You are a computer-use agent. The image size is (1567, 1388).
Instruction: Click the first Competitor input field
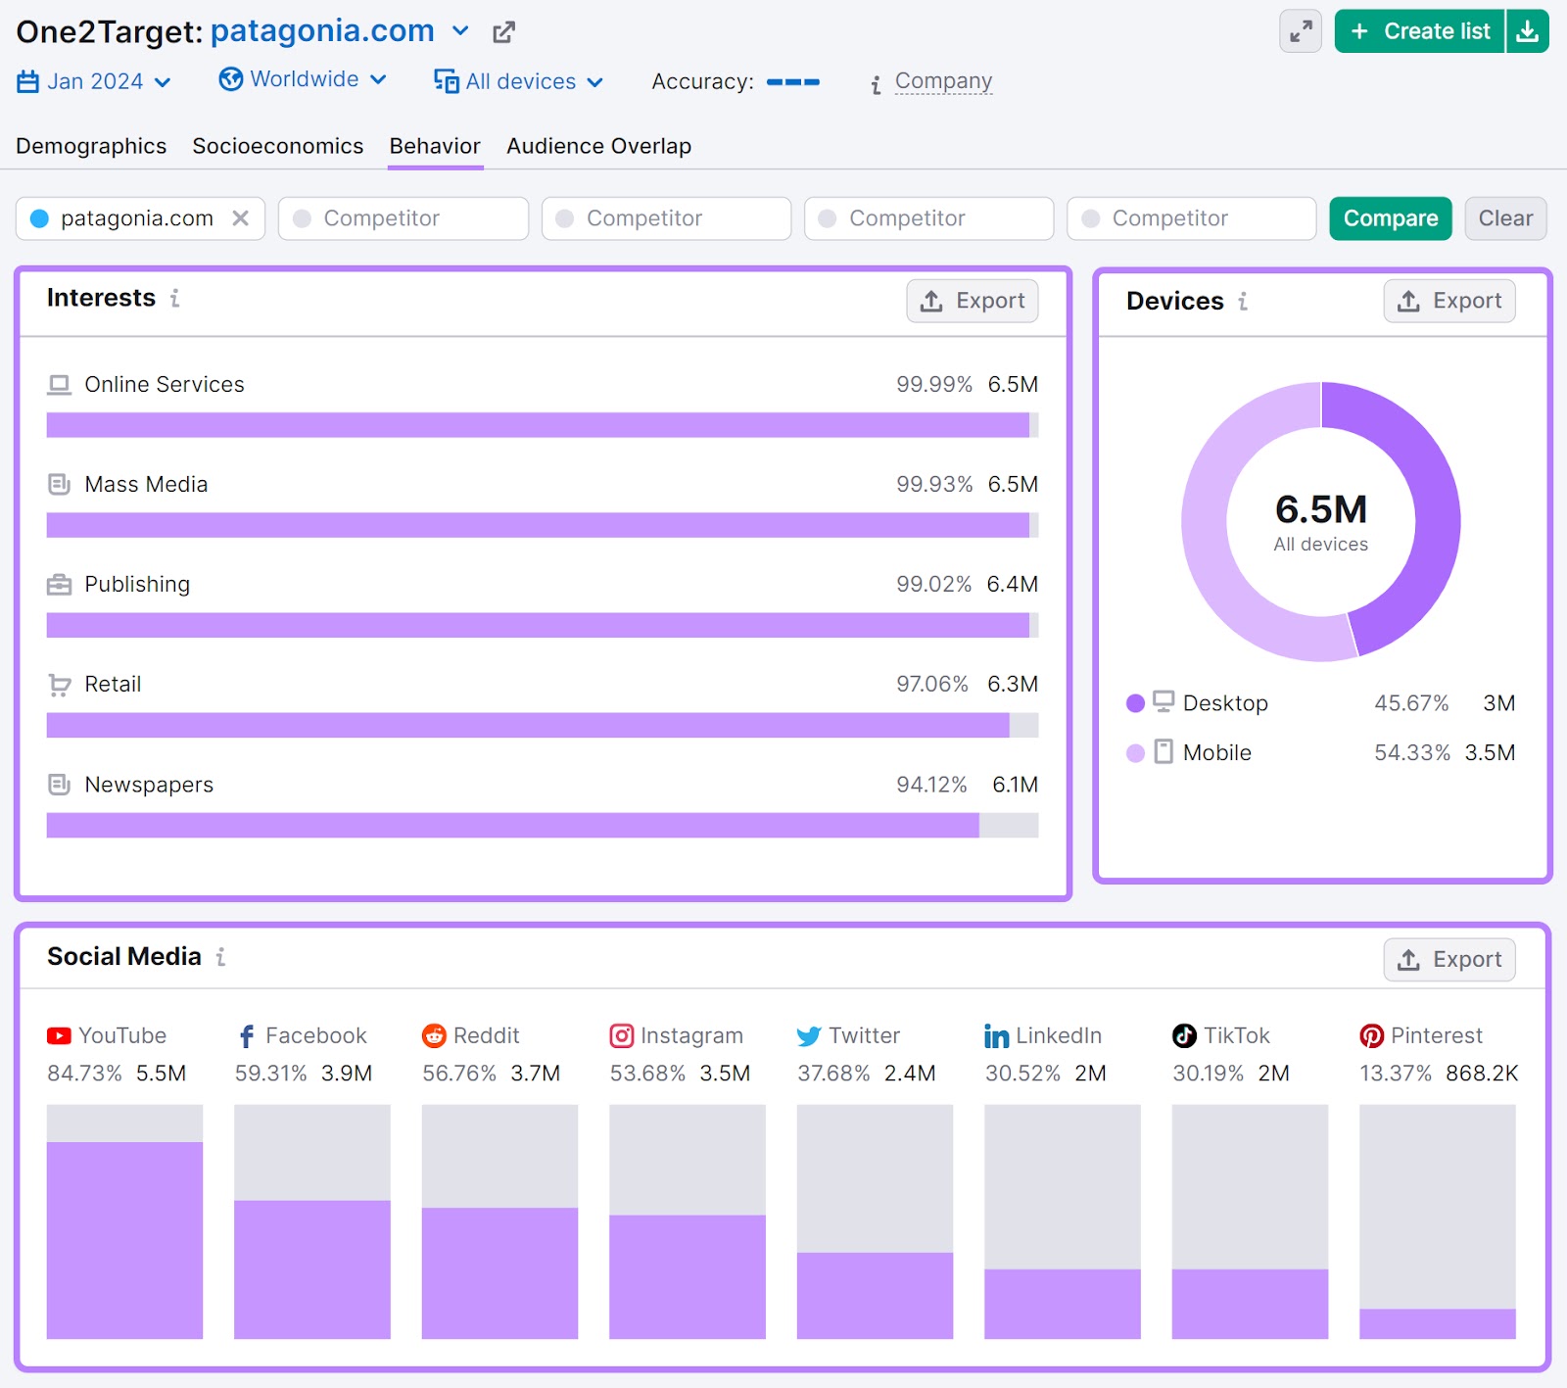(x=403, y=218)
